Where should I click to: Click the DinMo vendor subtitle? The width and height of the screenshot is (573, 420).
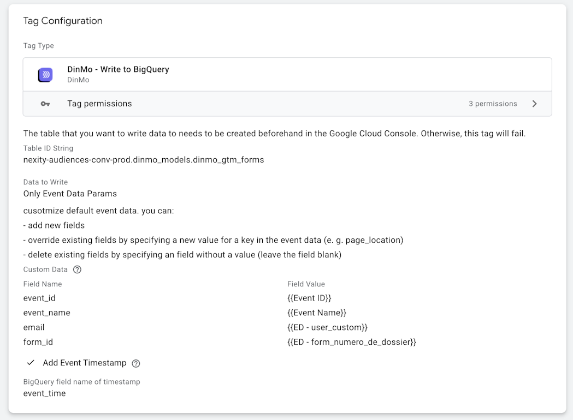tap(78, 80)
